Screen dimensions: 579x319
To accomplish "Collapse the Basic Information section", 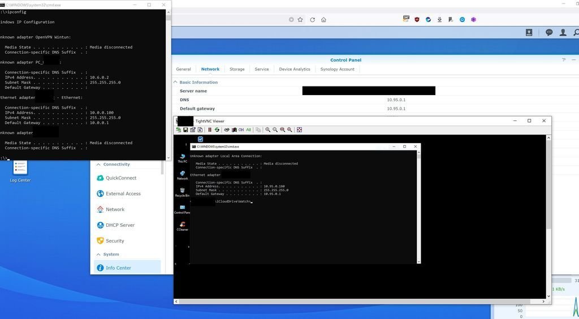I will [x=175, y=82].
